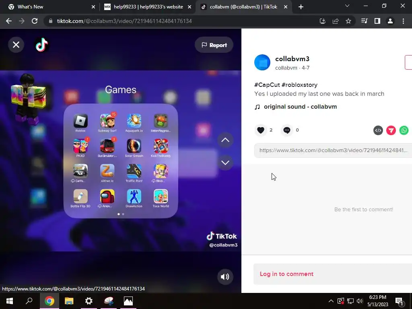Click the video player area
The height and width of the screenshot is (309, 412).
[121, 161]
